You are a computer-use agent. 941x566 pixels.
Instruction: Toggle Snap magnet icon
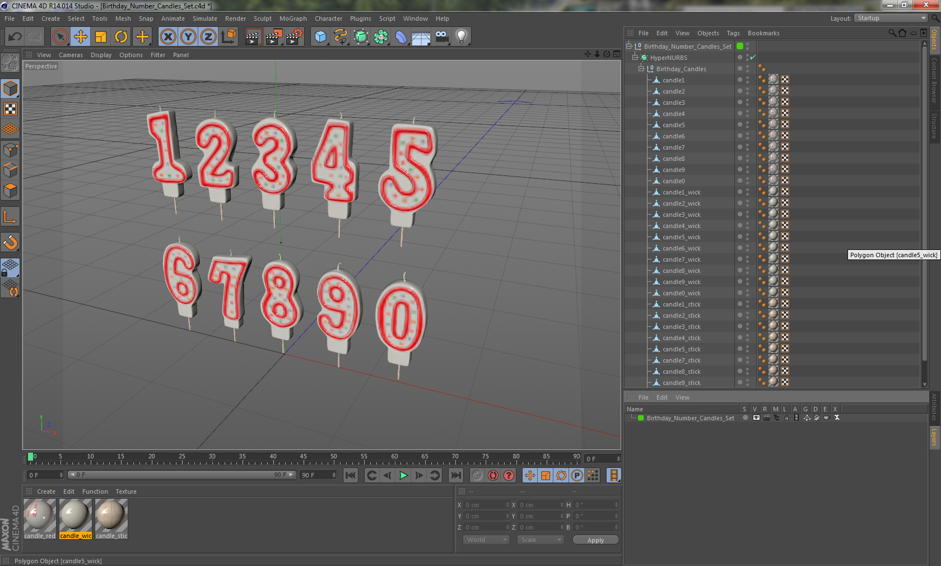tap(10, 242)
